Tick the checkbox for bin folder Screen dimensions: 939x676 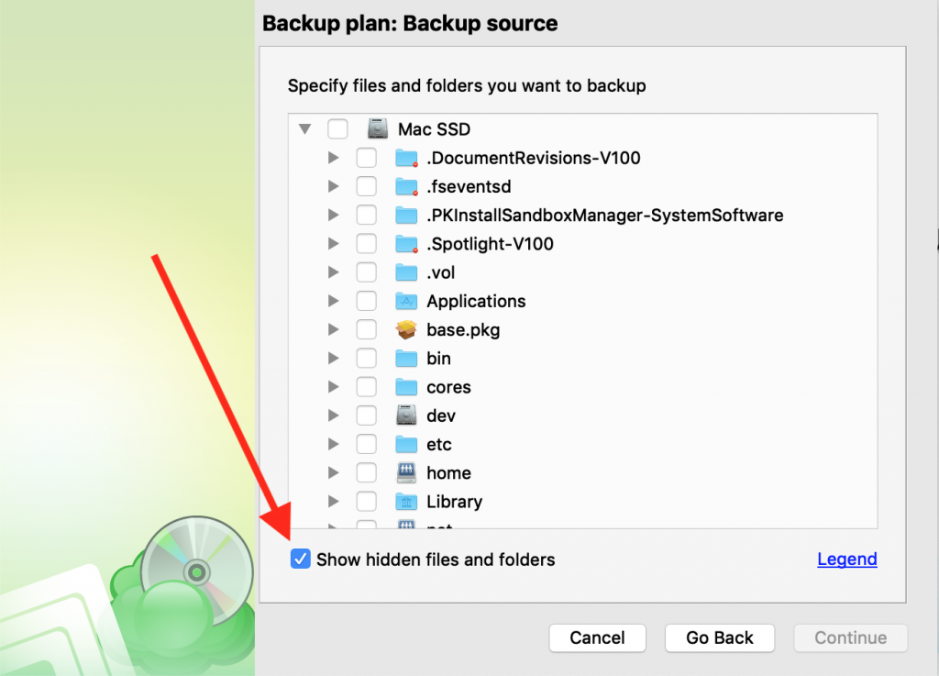pyautogui.click(x=367, y=358)
